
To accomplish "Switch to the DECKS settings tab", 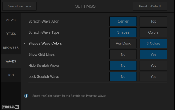I will pos(11,34).
